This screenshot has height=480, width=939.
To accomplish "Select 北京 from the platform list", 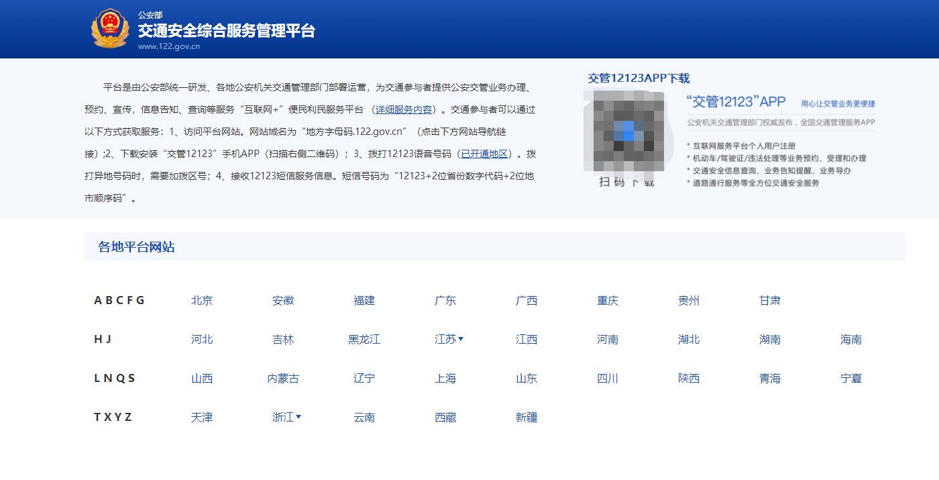I will click(x=202, y=301).
